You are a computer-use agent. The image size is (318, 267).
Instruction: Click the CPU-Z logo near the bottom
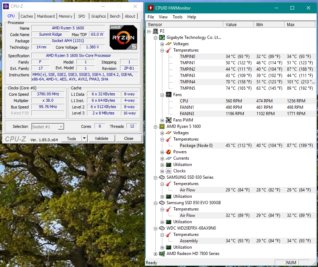tap(15, 139)
